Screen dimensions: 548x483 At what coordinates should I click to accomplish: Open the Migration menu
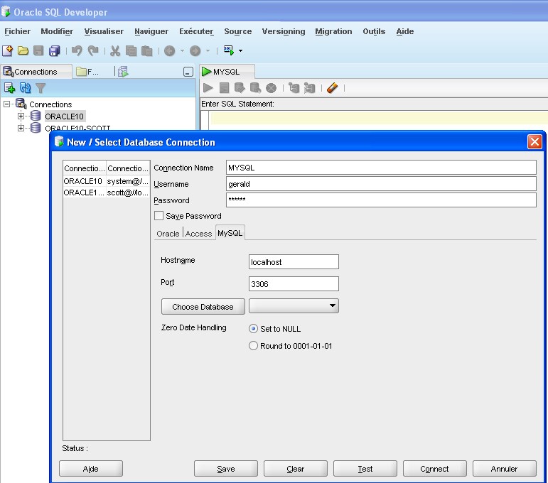pos(333,31)
